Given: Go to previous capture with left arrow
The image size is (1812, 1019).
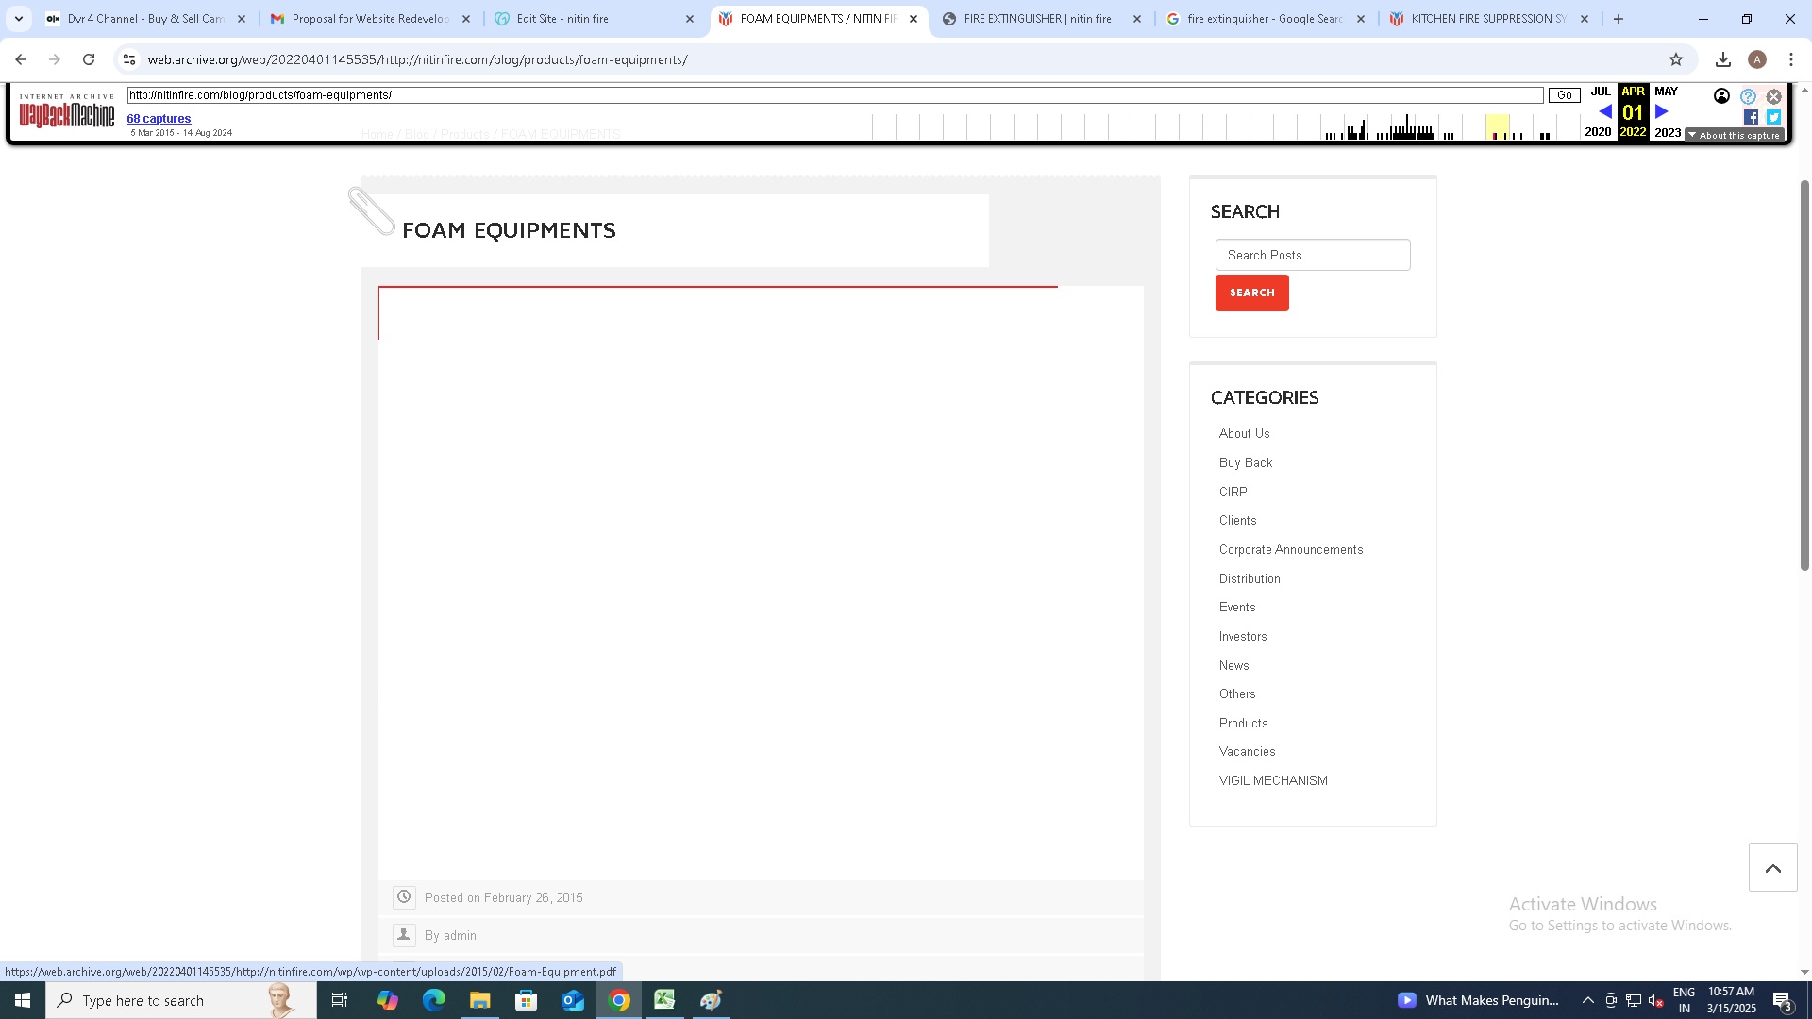Looking at the screenshot, I should pyautogui.click(x=1604, y=111).
